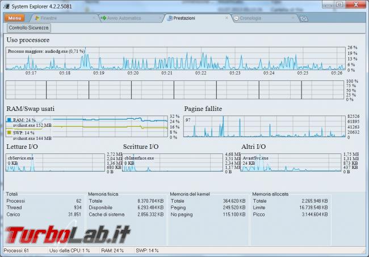Click status bar 'RAM: 24 %'
369x257 pixels.
pyautogui.click(x=112, y=251)
